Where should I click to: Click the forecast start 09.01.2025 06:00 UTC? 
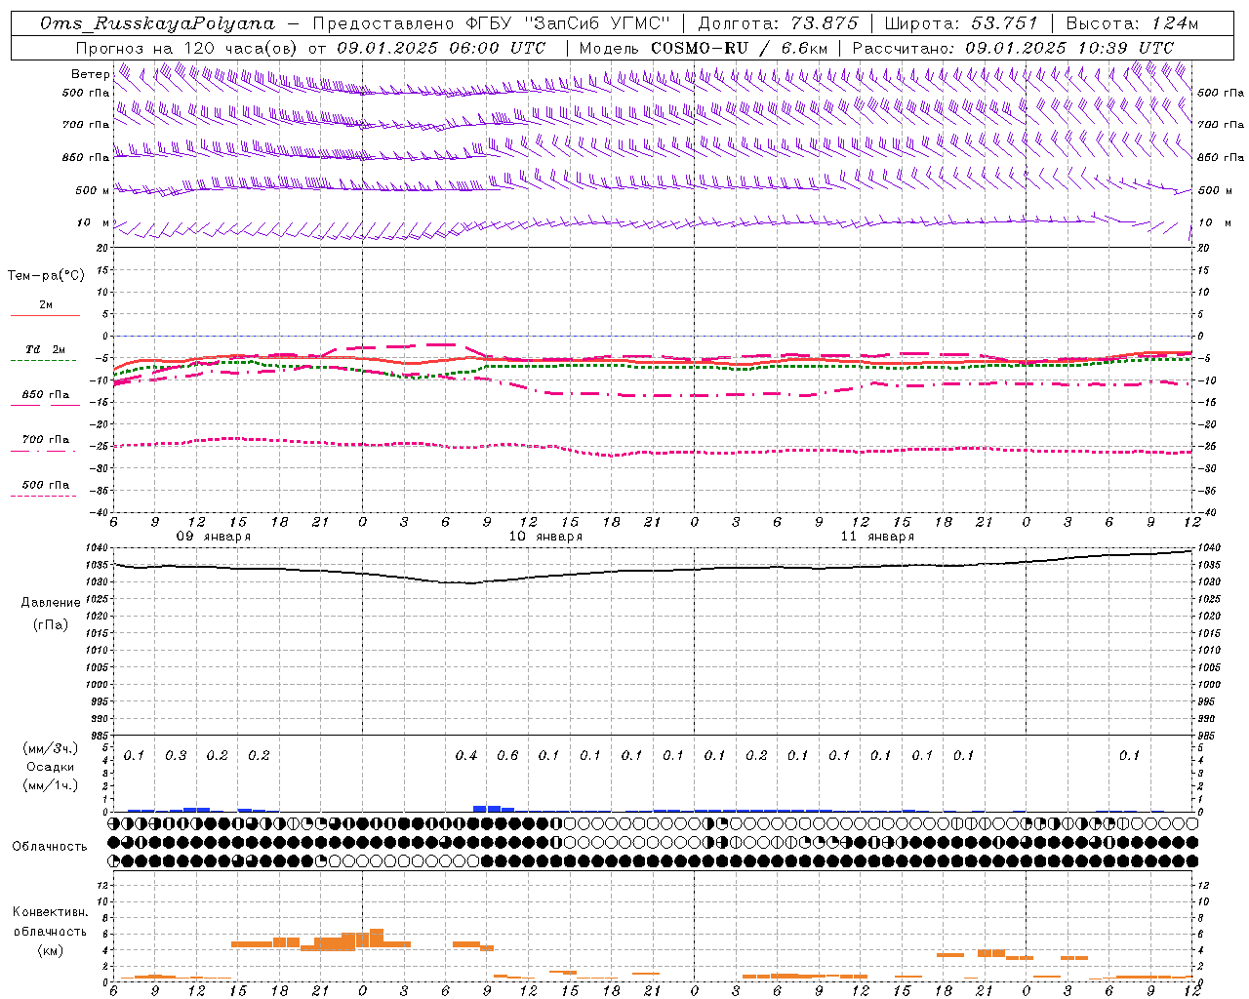(442, 48)
